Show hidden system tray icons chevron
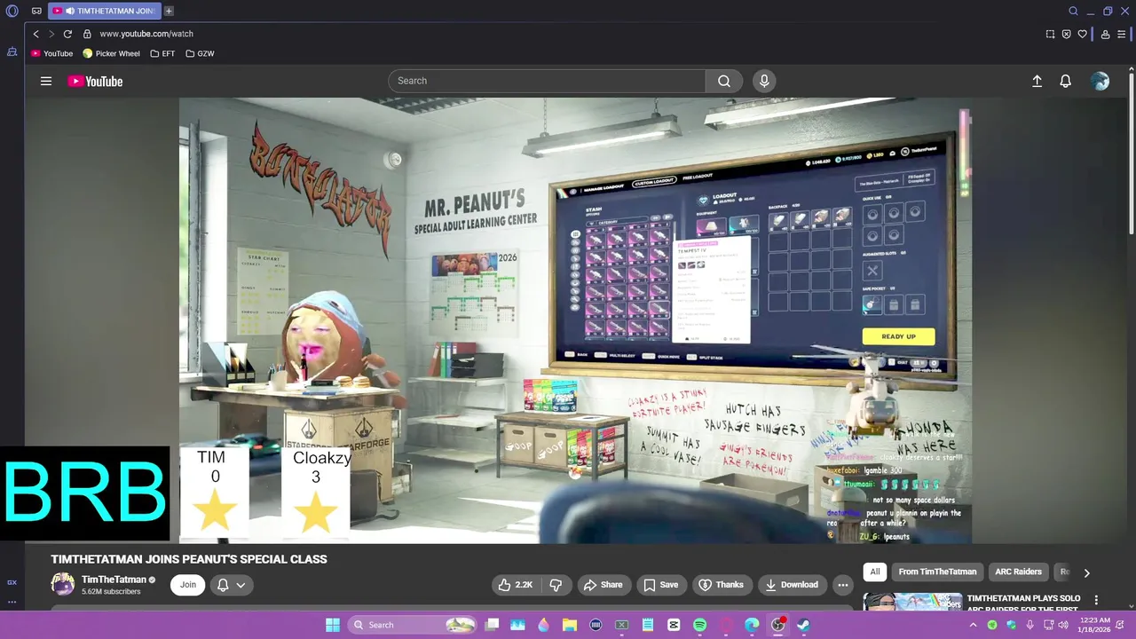Viewport: 1136px width, 639px height. coord(974,625)
